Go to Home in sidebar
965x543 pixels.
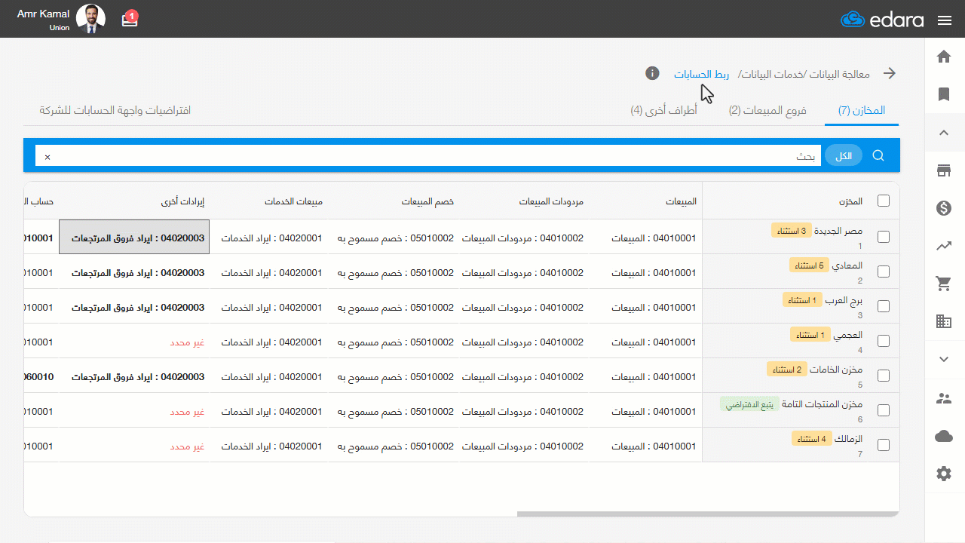click(x=943, y=57)
